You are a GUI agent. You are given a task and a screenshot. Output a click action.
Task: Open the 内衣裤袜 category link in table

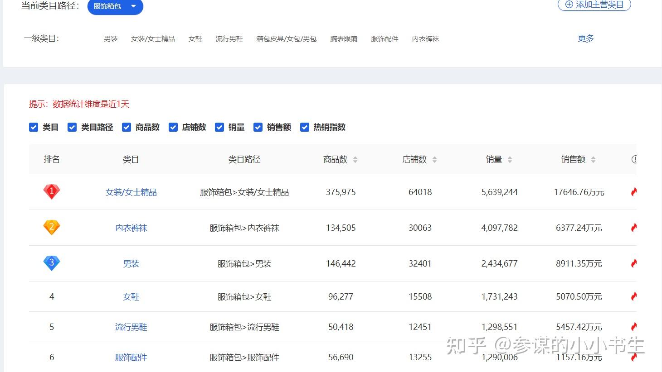pos(131,228)
